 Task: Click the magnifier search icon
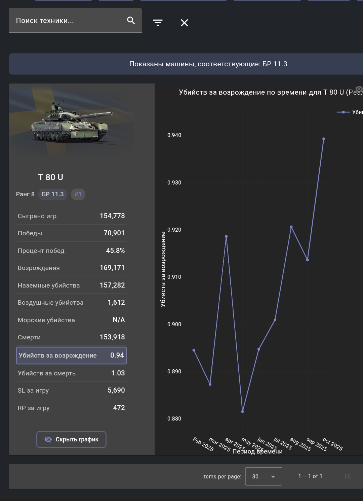pos(131,21)
